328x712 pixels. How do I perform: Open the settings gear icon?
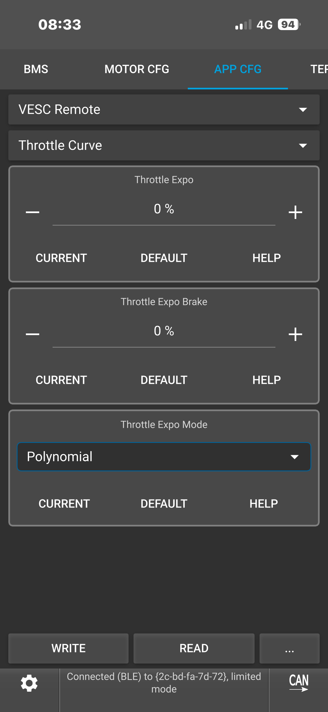(x=29, y=683)
